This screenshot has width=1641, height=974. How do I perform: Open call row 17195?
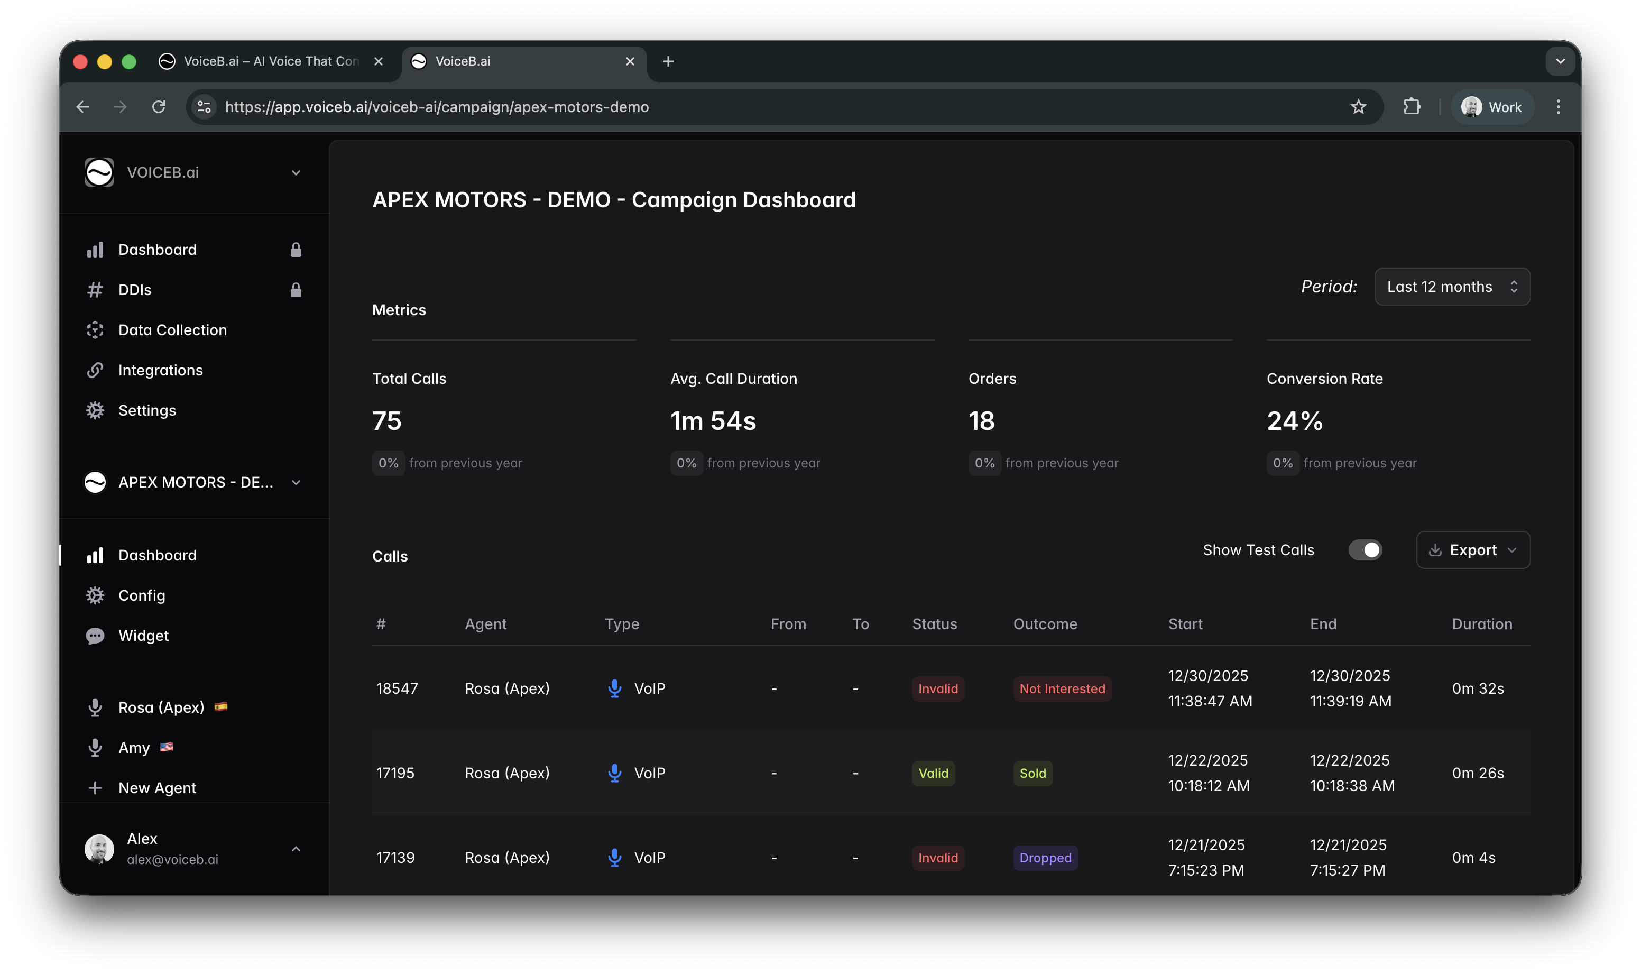[395, 773]
